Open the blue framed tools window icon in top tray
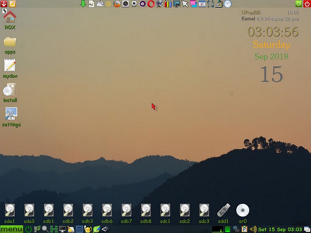 [202, 4]
